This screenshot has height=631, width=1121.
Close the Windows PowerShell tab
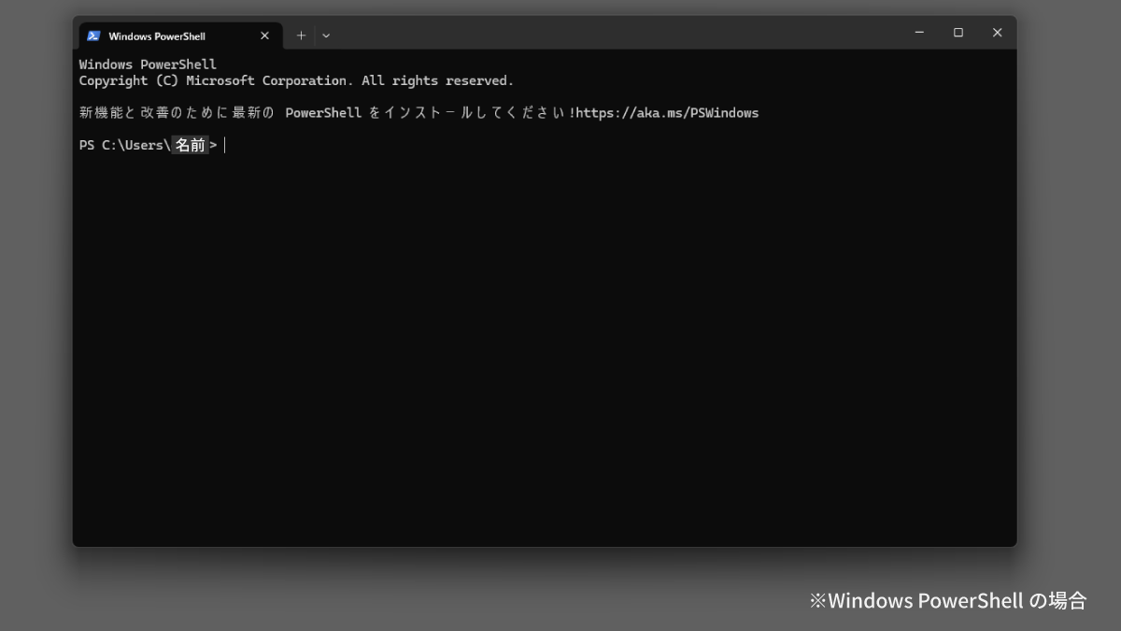click(264, 36)
